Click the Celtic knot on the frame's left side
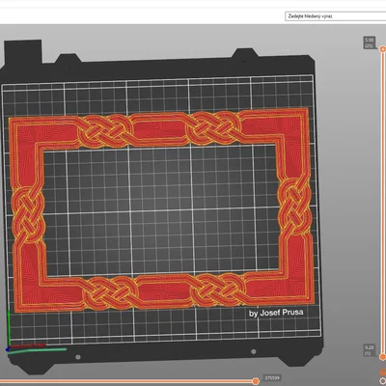The height and width of the screenshot is (386, 386). (x=28, y=214)
